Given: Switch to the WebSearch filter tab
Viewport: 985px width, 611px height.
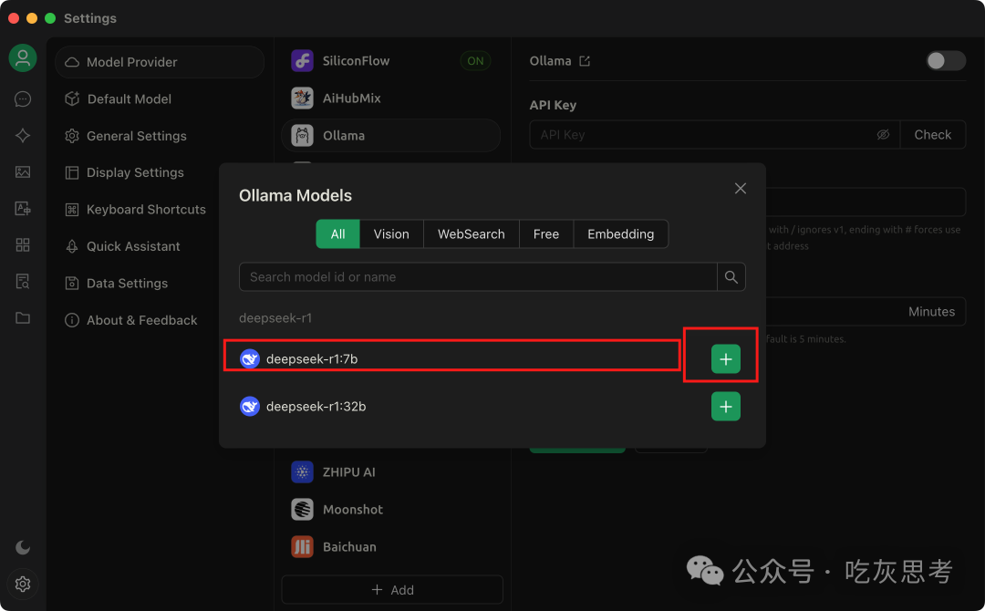Looking at the screenshot, I should pos(472,234).
